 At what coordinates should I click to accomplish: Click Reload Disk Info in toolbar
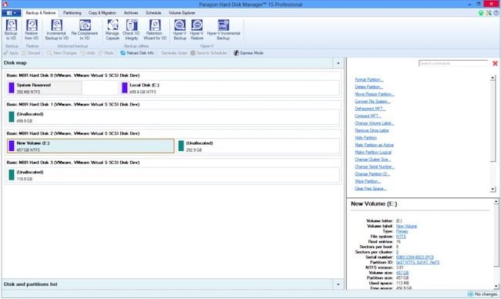click(x=137, y=53)
